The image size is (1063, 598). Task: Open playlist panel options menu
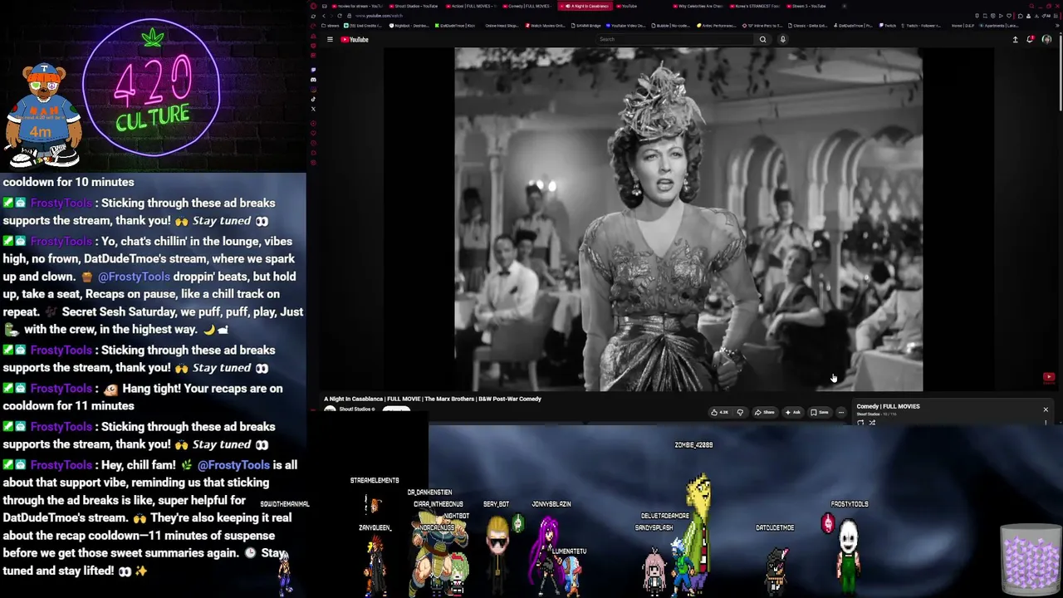coord(1046,423)
